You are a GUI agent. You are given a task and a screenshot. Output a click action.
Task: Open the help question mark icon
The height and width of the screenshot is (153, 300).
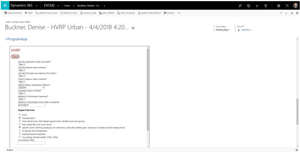click(287, 6)
